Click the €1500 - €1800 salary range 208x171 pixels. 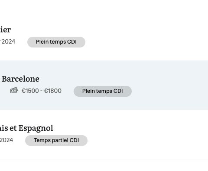(x=42, y=91)
